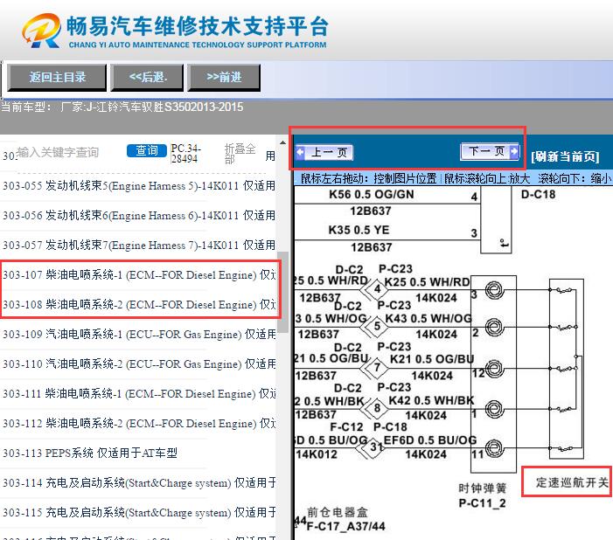Click K42 0.5 WH/BK wire label
The image size is (613, 540).
click(x=431, y=400)
